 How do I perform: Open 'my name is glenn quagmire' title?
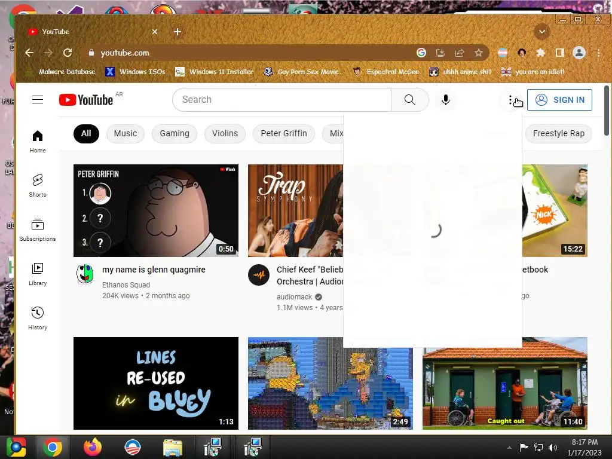point(154,270)
